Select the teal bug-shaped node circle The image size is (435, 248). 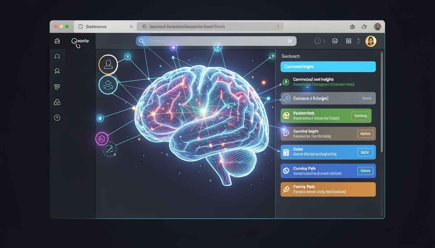pos(108,85)
